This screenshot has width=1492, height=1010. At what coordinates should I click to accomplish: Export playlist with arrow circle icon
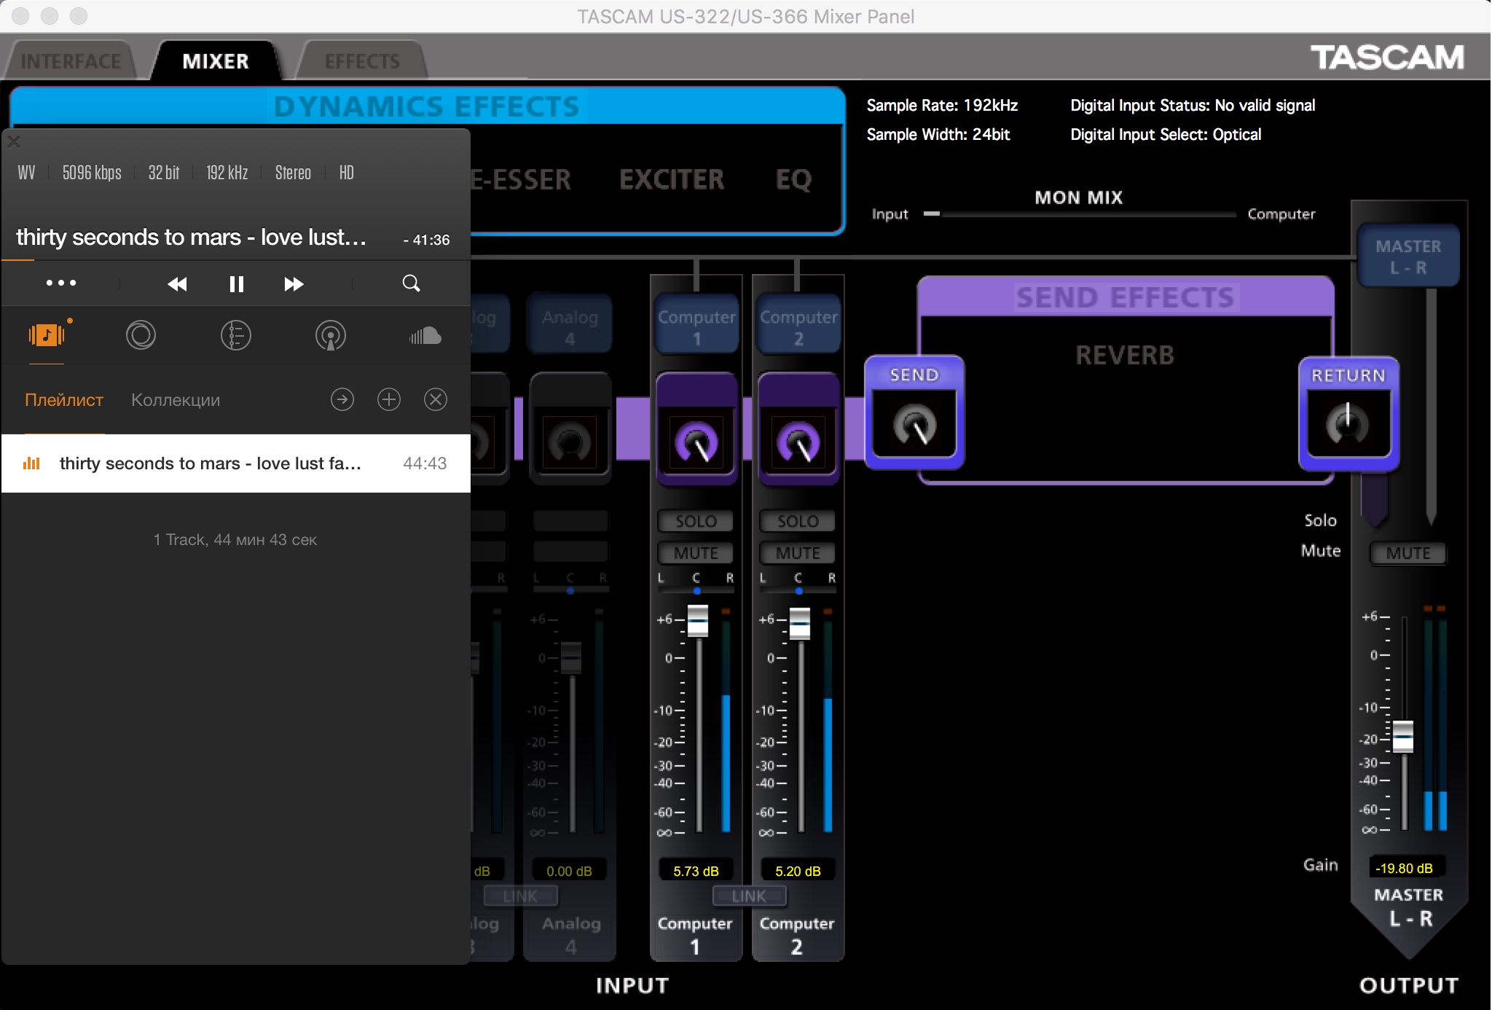[342, 399]
